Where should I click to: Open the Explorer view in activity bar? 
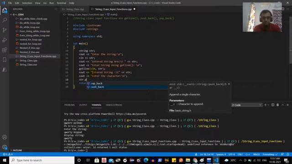(5, 10)
